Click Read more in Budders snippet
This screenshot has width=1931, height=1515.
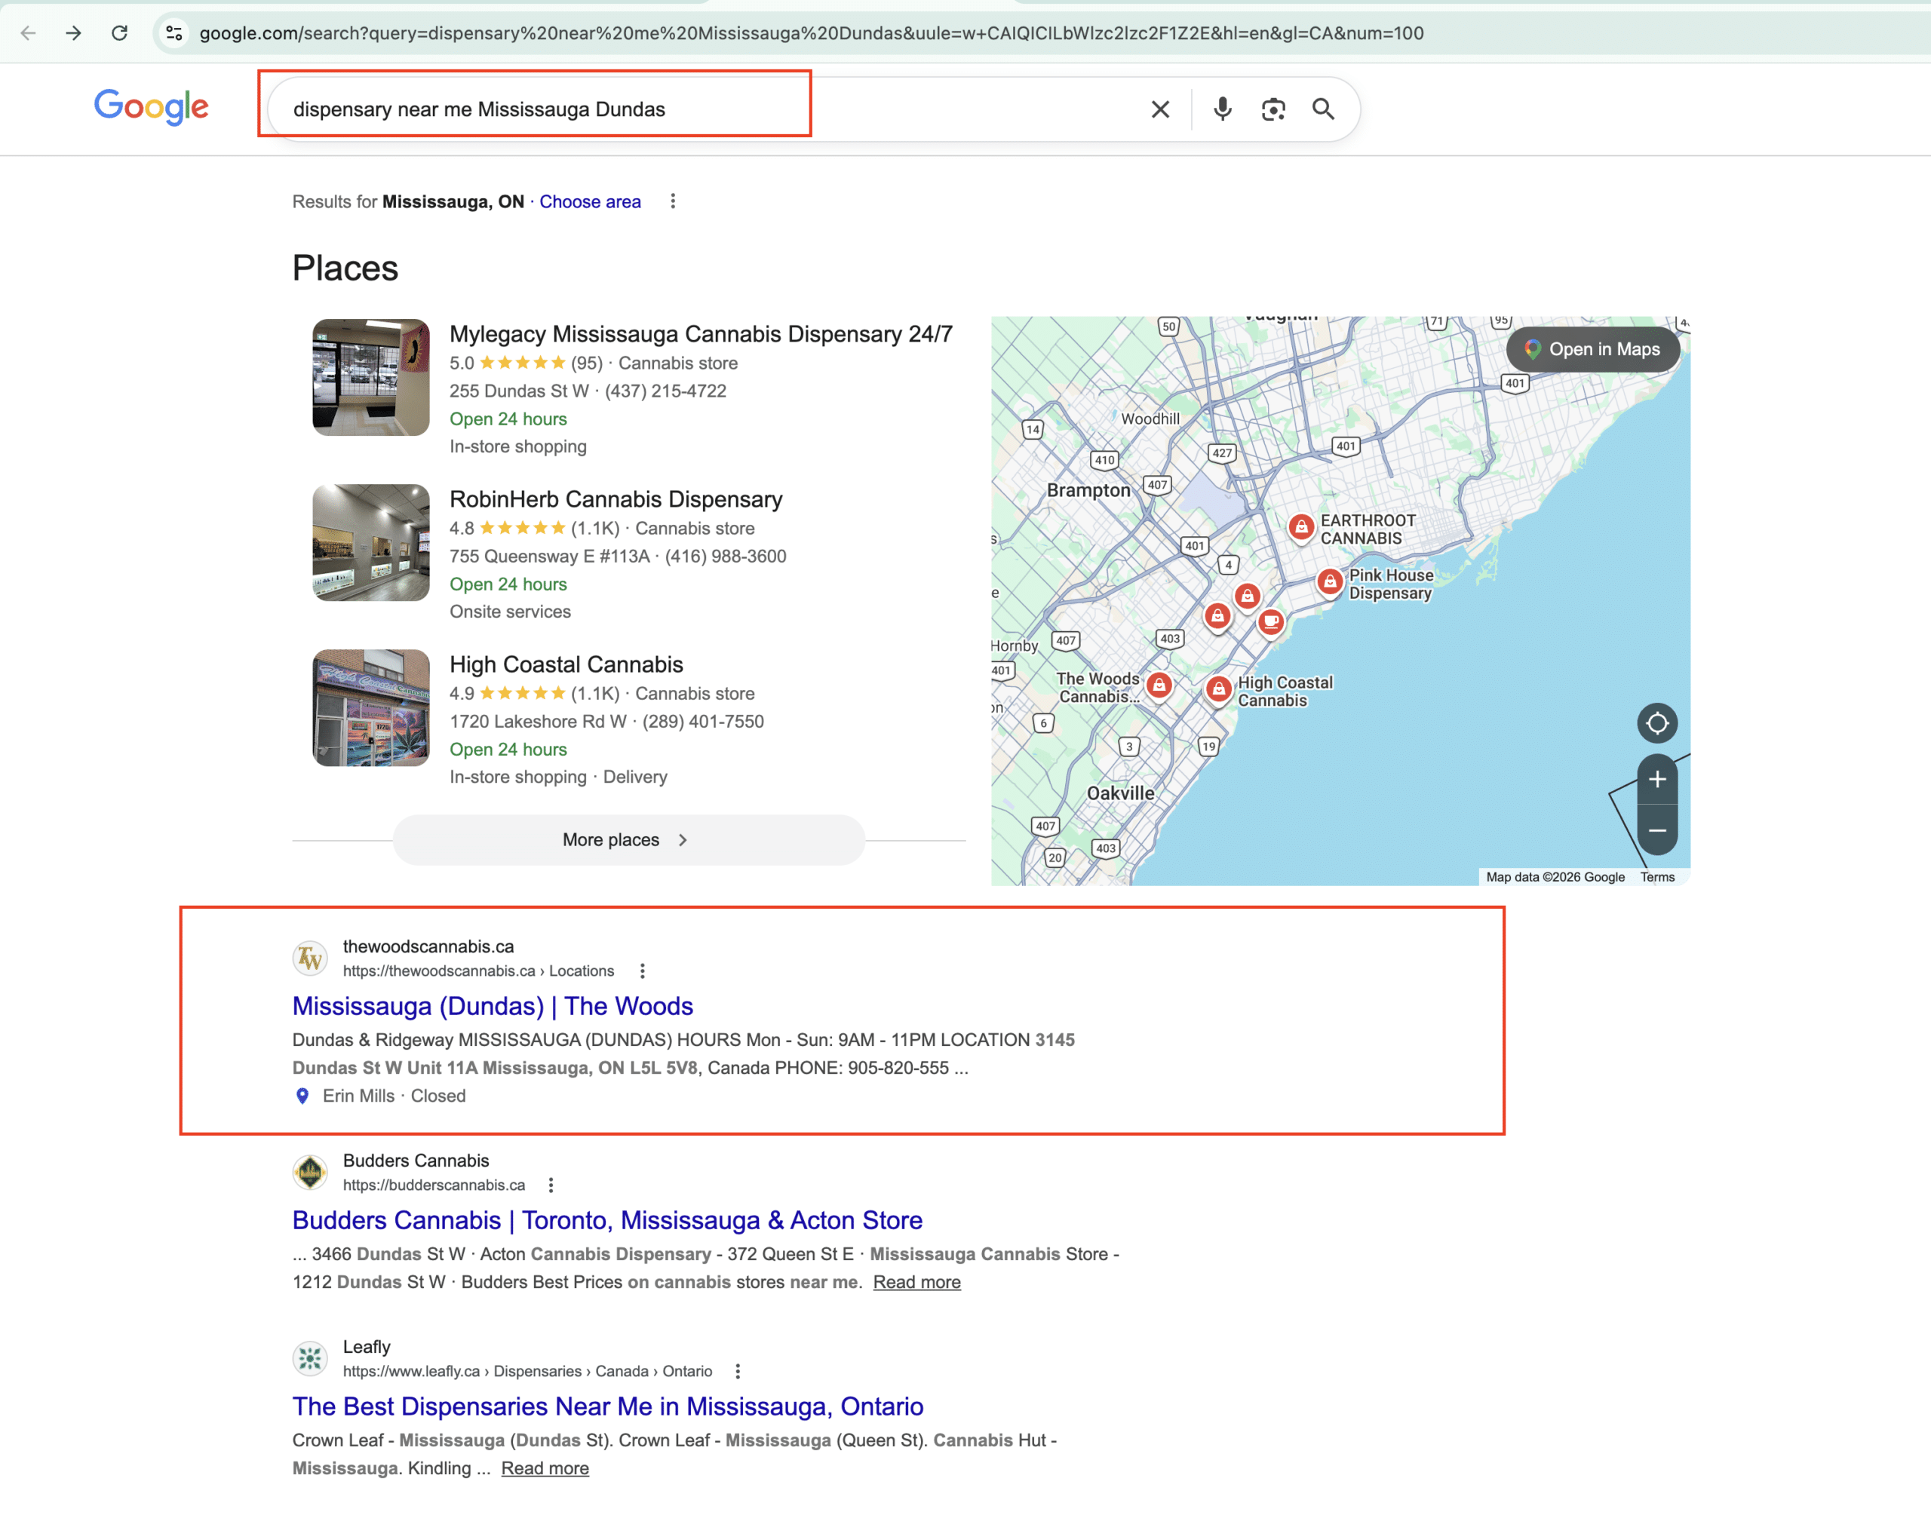coord(916,1282)
